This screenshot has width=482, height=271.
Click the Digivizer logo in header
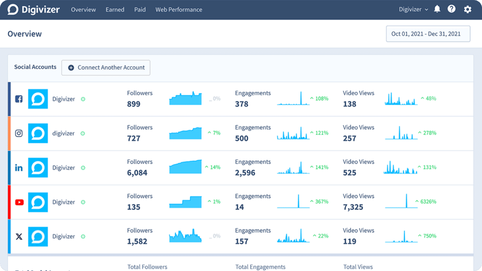33,9
